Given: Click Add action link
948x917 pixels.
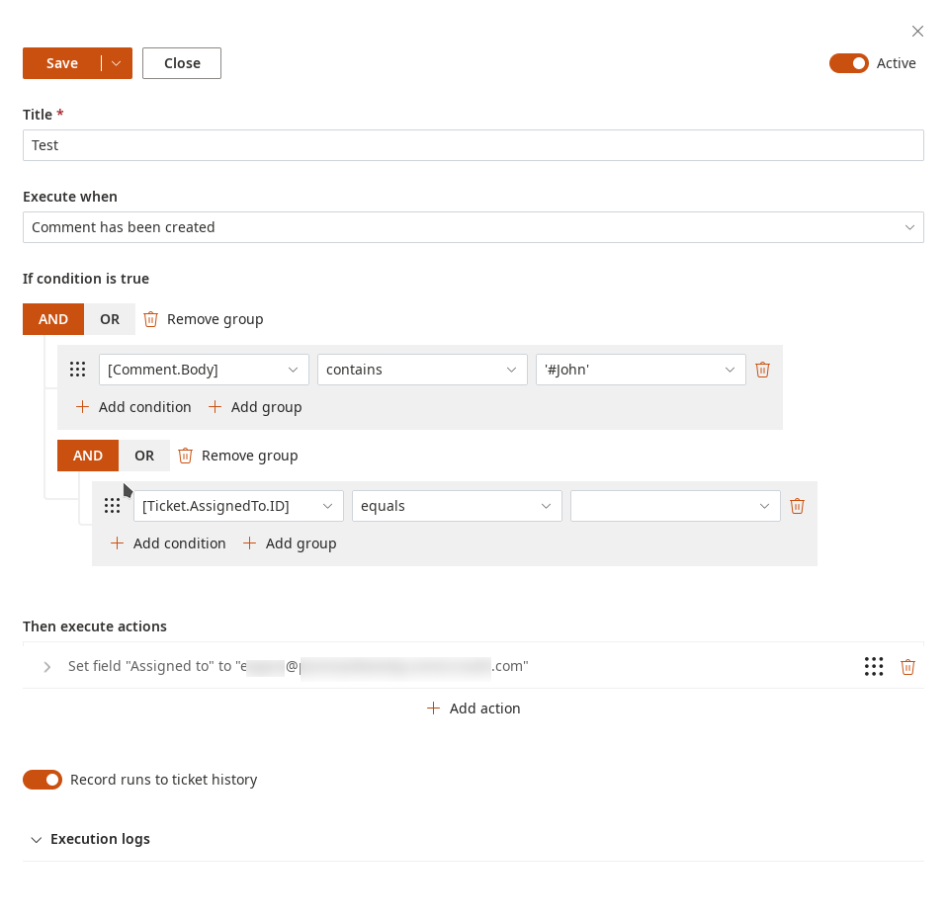Looking at the screenshot, I should pos(474,709).
